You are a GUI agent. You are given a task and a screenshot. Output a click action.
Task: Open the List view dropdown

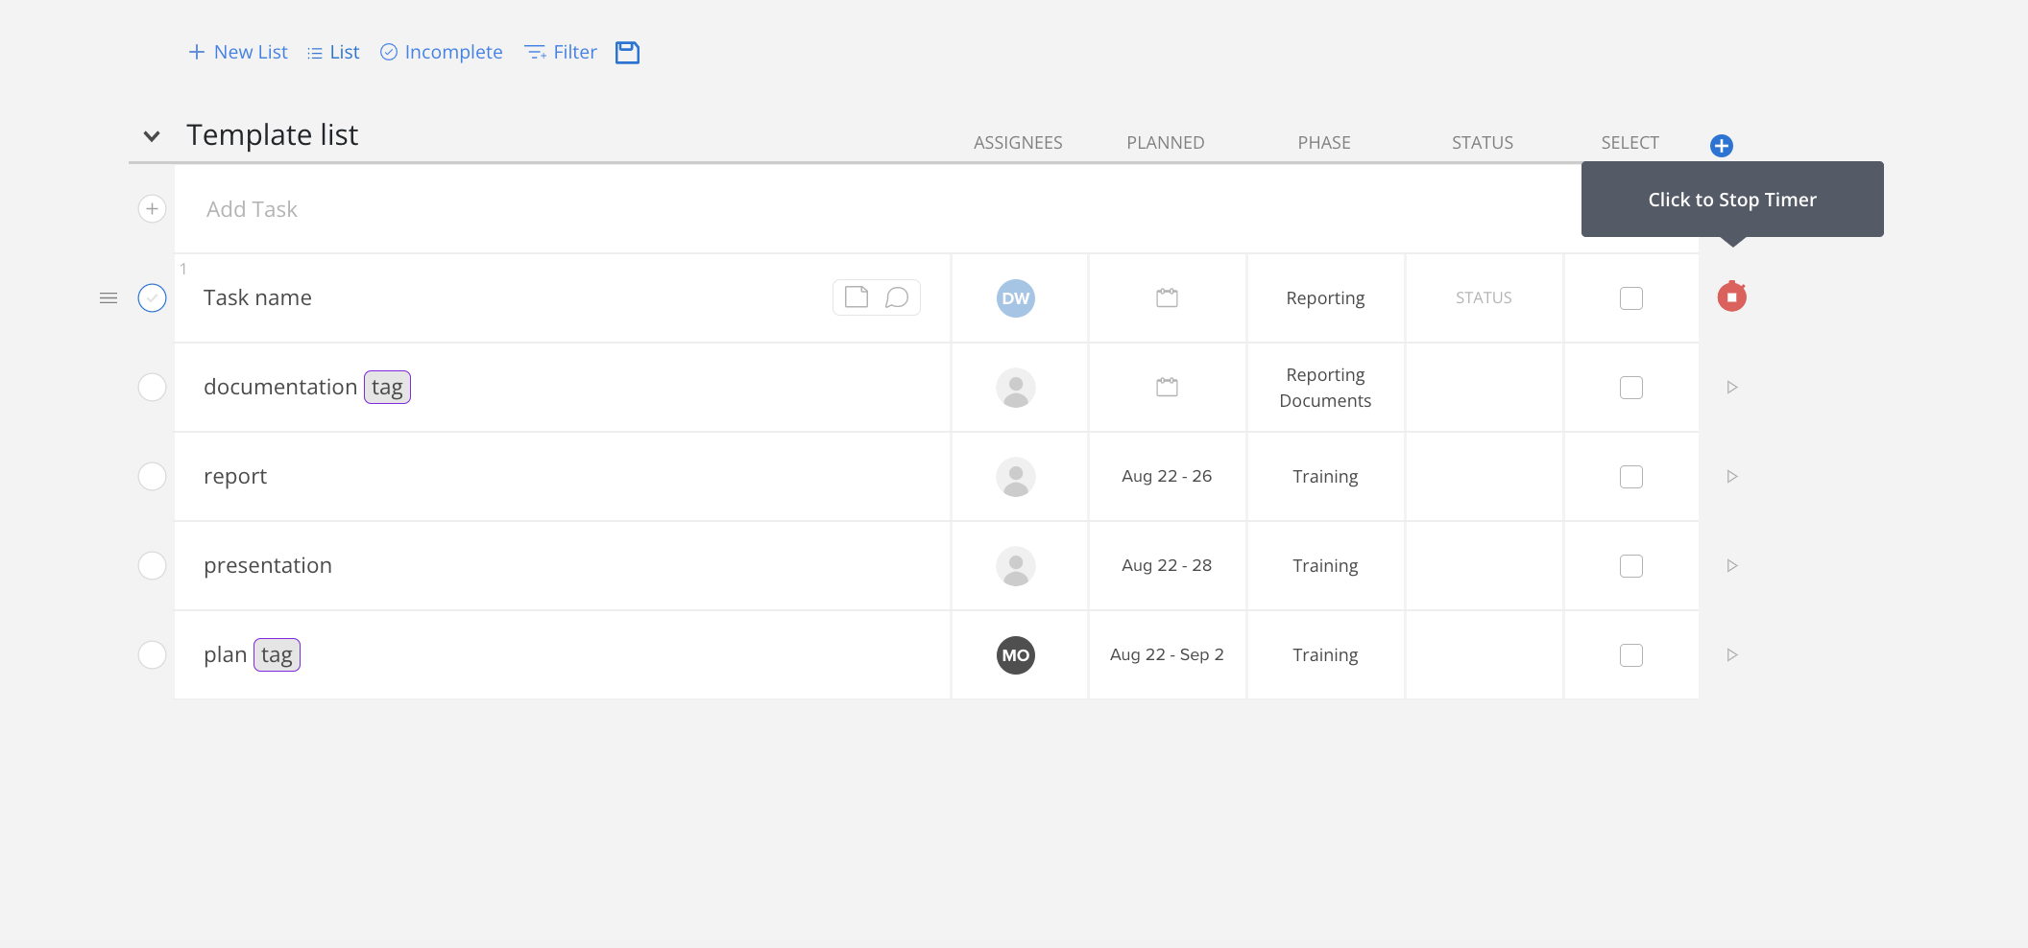coord(332,52)
